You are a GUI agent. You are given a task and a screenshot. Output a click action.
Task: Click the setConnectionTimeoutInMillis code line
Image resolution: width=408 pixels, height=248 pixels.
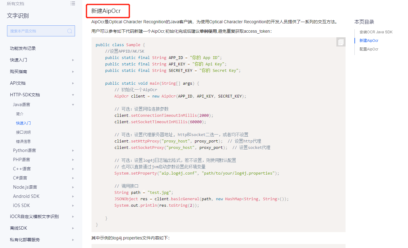tap(164, 116)
